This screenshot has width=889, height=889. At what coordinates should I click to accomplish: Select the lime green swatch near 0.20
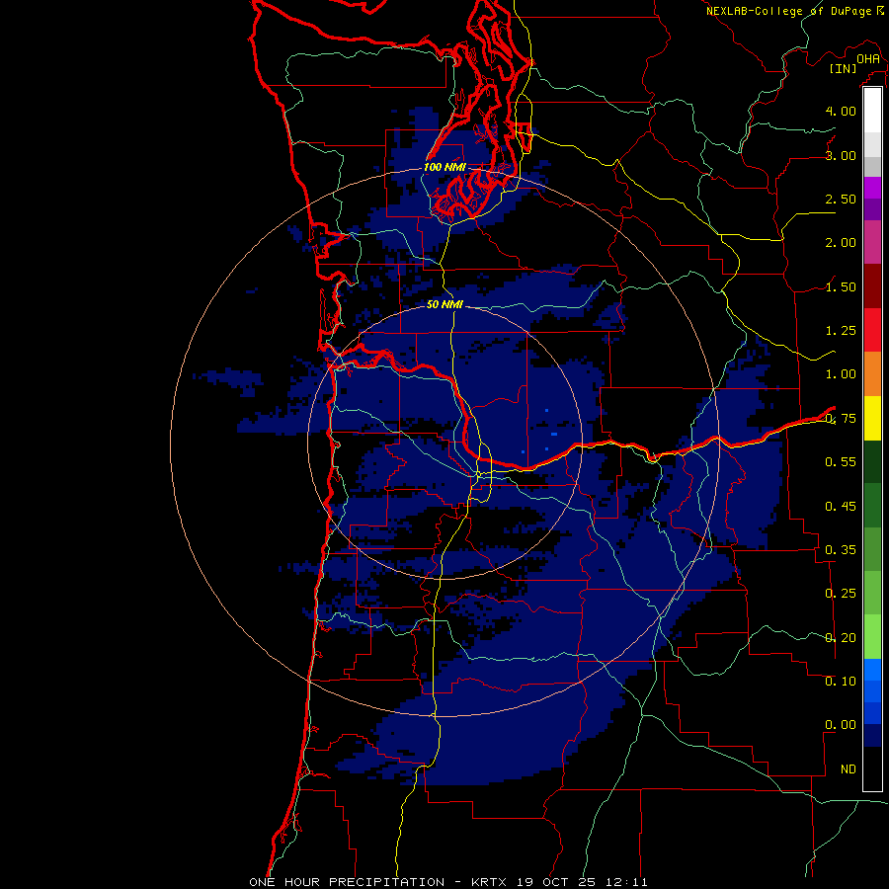pos(872,637)
